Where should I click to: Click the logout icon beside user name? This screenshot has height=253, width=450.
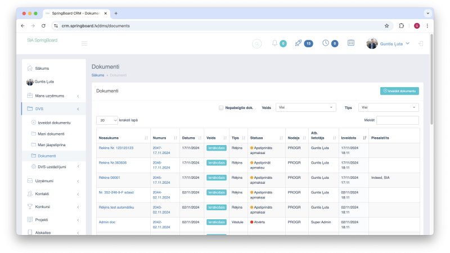coord(421,44)
